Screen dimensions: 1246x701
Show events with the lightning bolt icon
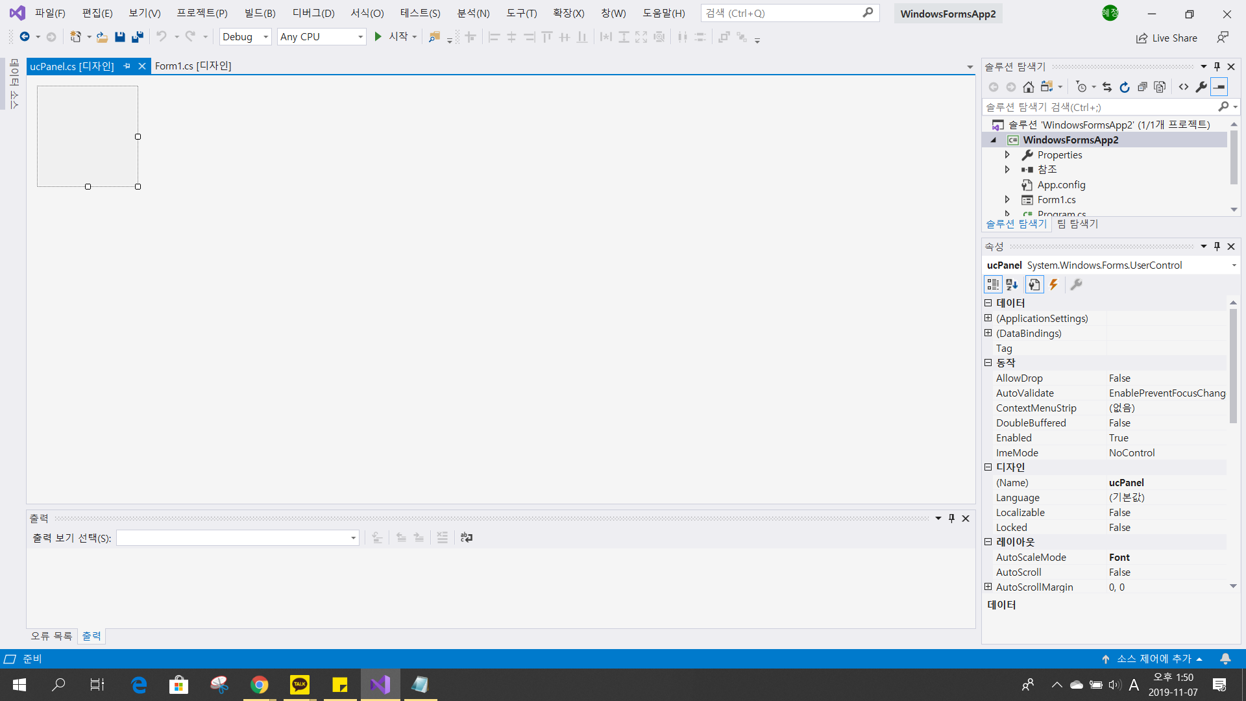(1054, 284)
